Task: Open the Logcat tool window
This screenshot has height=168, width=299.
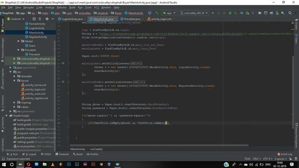Action: click(29, 154)
